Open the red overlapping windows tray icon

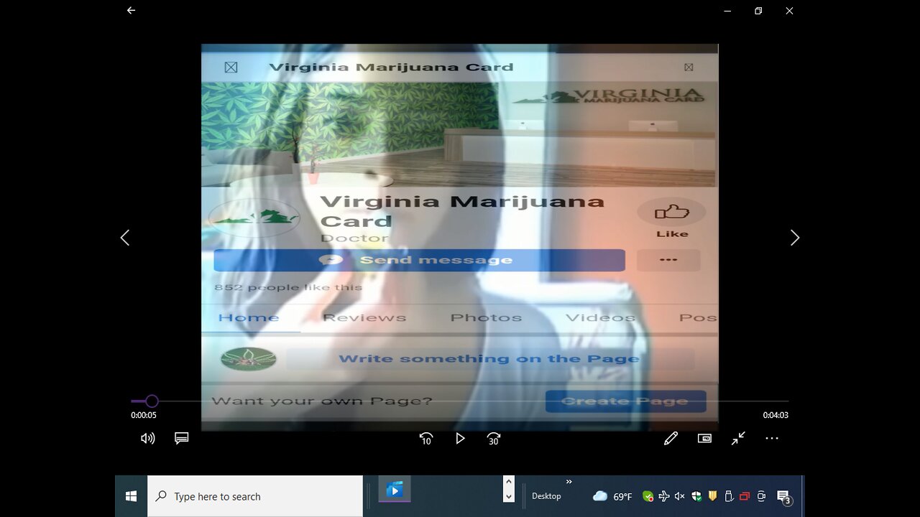(745, 496)
